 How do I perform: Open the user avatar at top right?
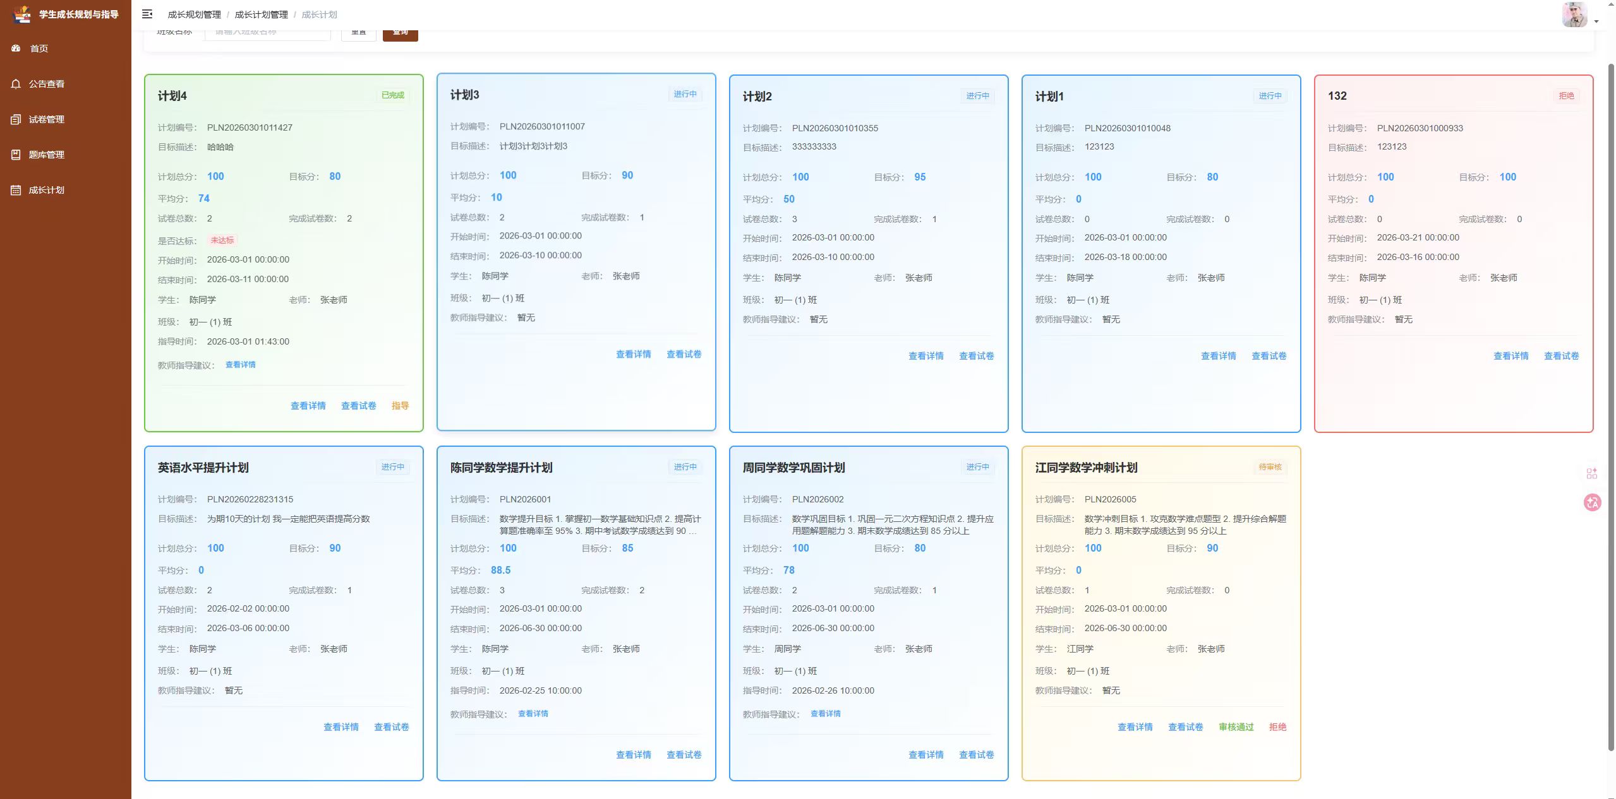pyautogui.click(x=1574, y=15)
